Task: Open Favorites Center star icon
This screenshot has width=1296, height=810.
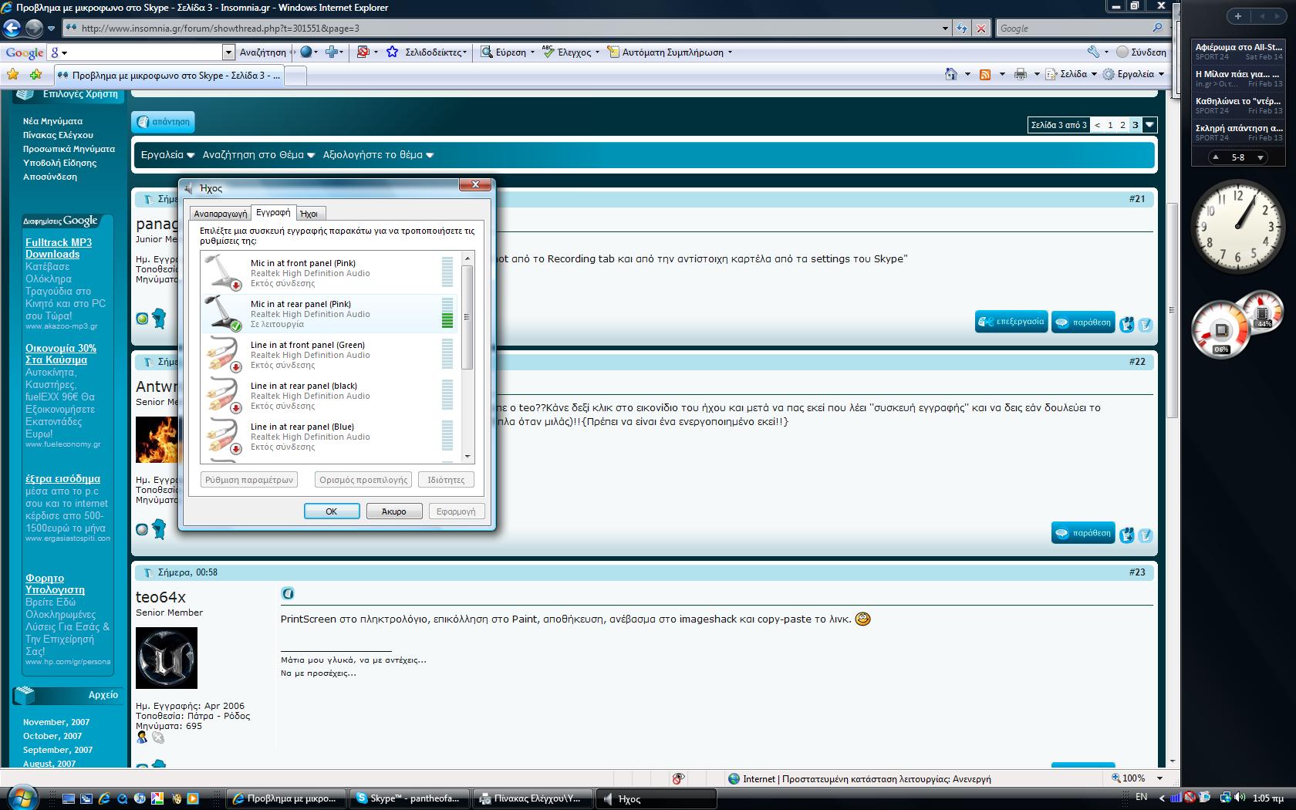Action: pyautogui.click(x=13, y=75)
